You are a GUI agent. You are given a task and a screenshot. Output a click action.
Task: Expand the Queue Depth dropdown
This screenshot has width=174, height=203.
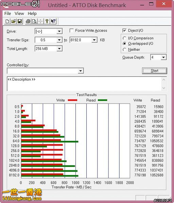[x=163, y=57]
